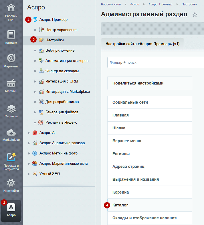Follow the Настройки breadcrumb link
This screenshot has height=225, width=204.
click(x=189, y=4)
